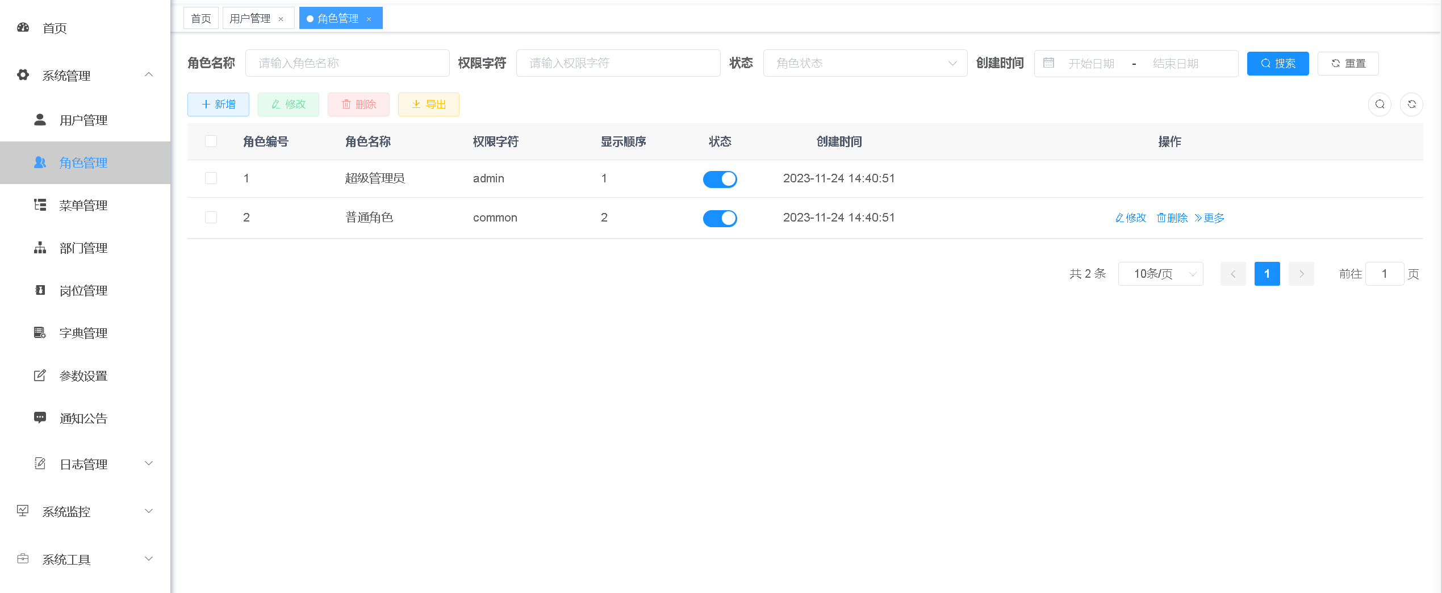Click the badge icon for 岗位管理
The width and height of the screenshot is (1442, 593).
pyautogui.click(x=40, y=290)
